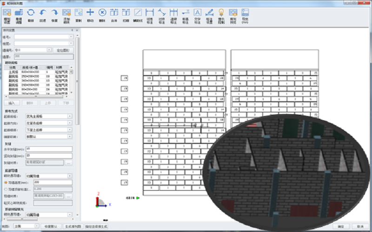Confirm with the 确定 button

tap(341, 226)
